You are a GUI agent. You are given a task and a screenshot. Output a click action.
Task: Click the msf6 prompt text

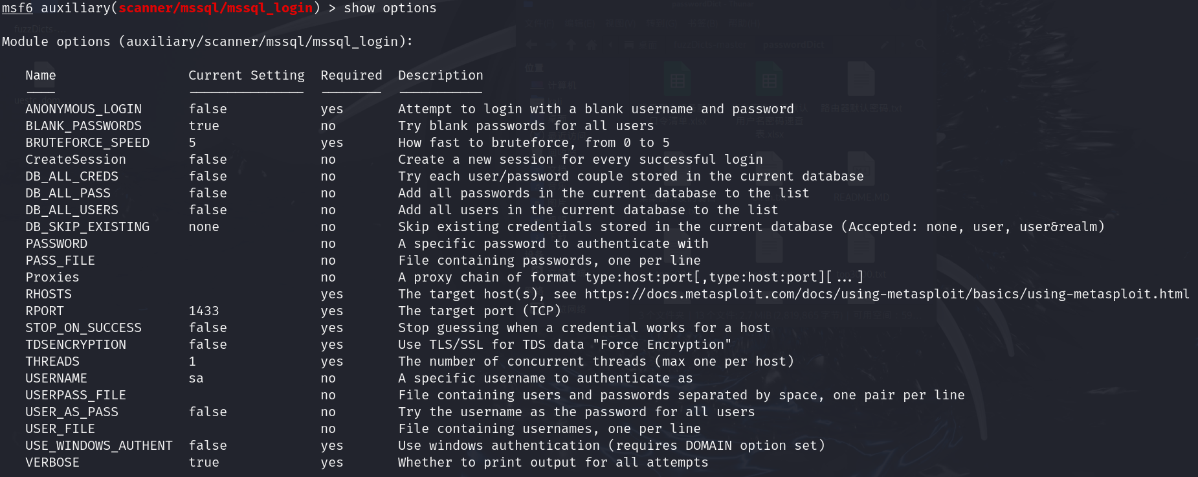tap(17, 8)
